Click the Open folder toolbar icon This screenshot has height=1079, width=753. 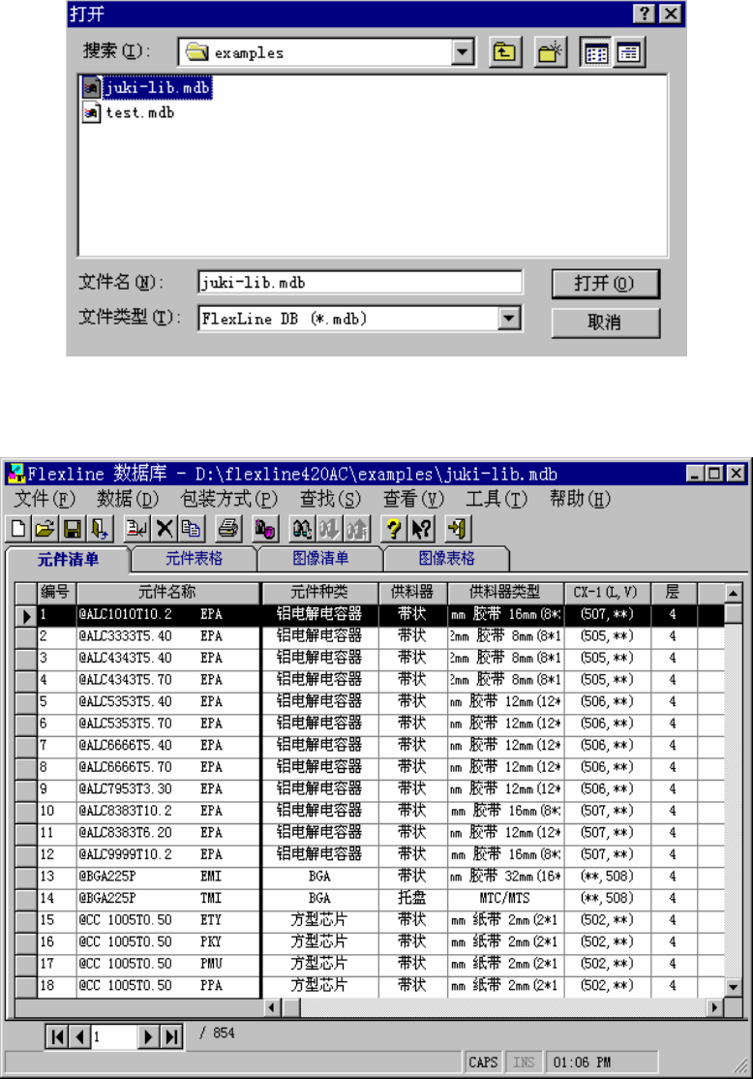point(45,529)
